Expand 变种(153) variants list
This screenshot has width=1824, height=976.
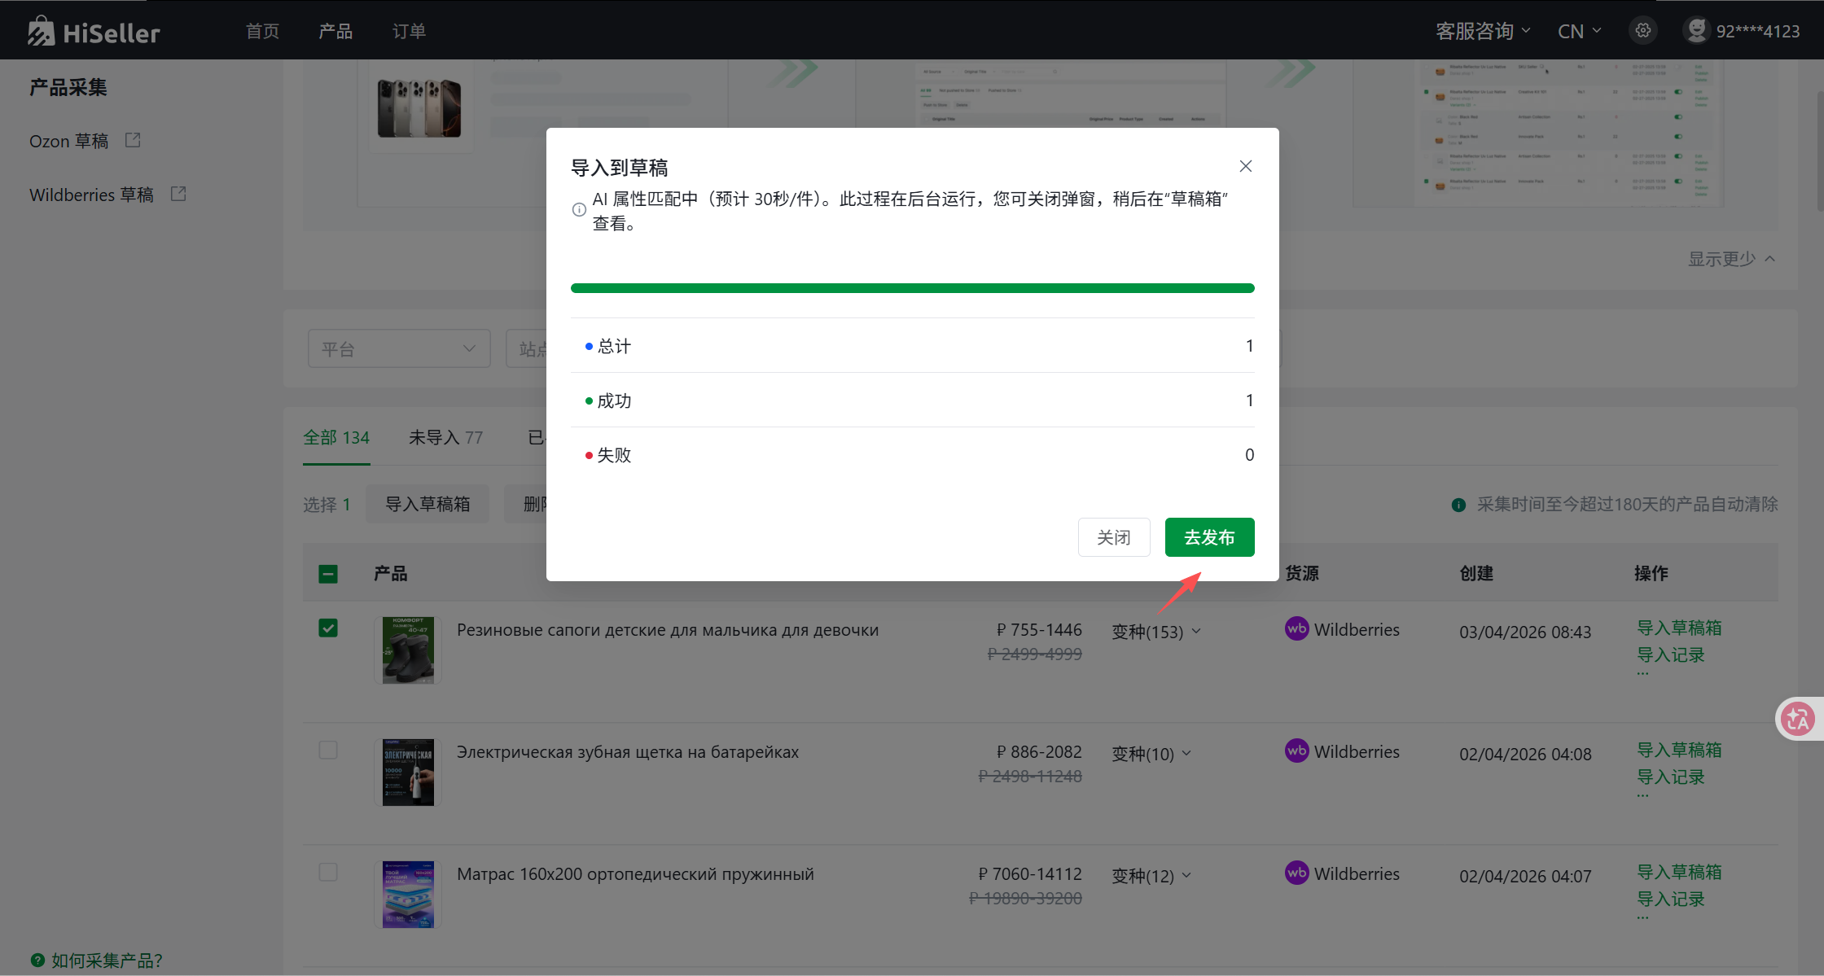(1156, 632)
